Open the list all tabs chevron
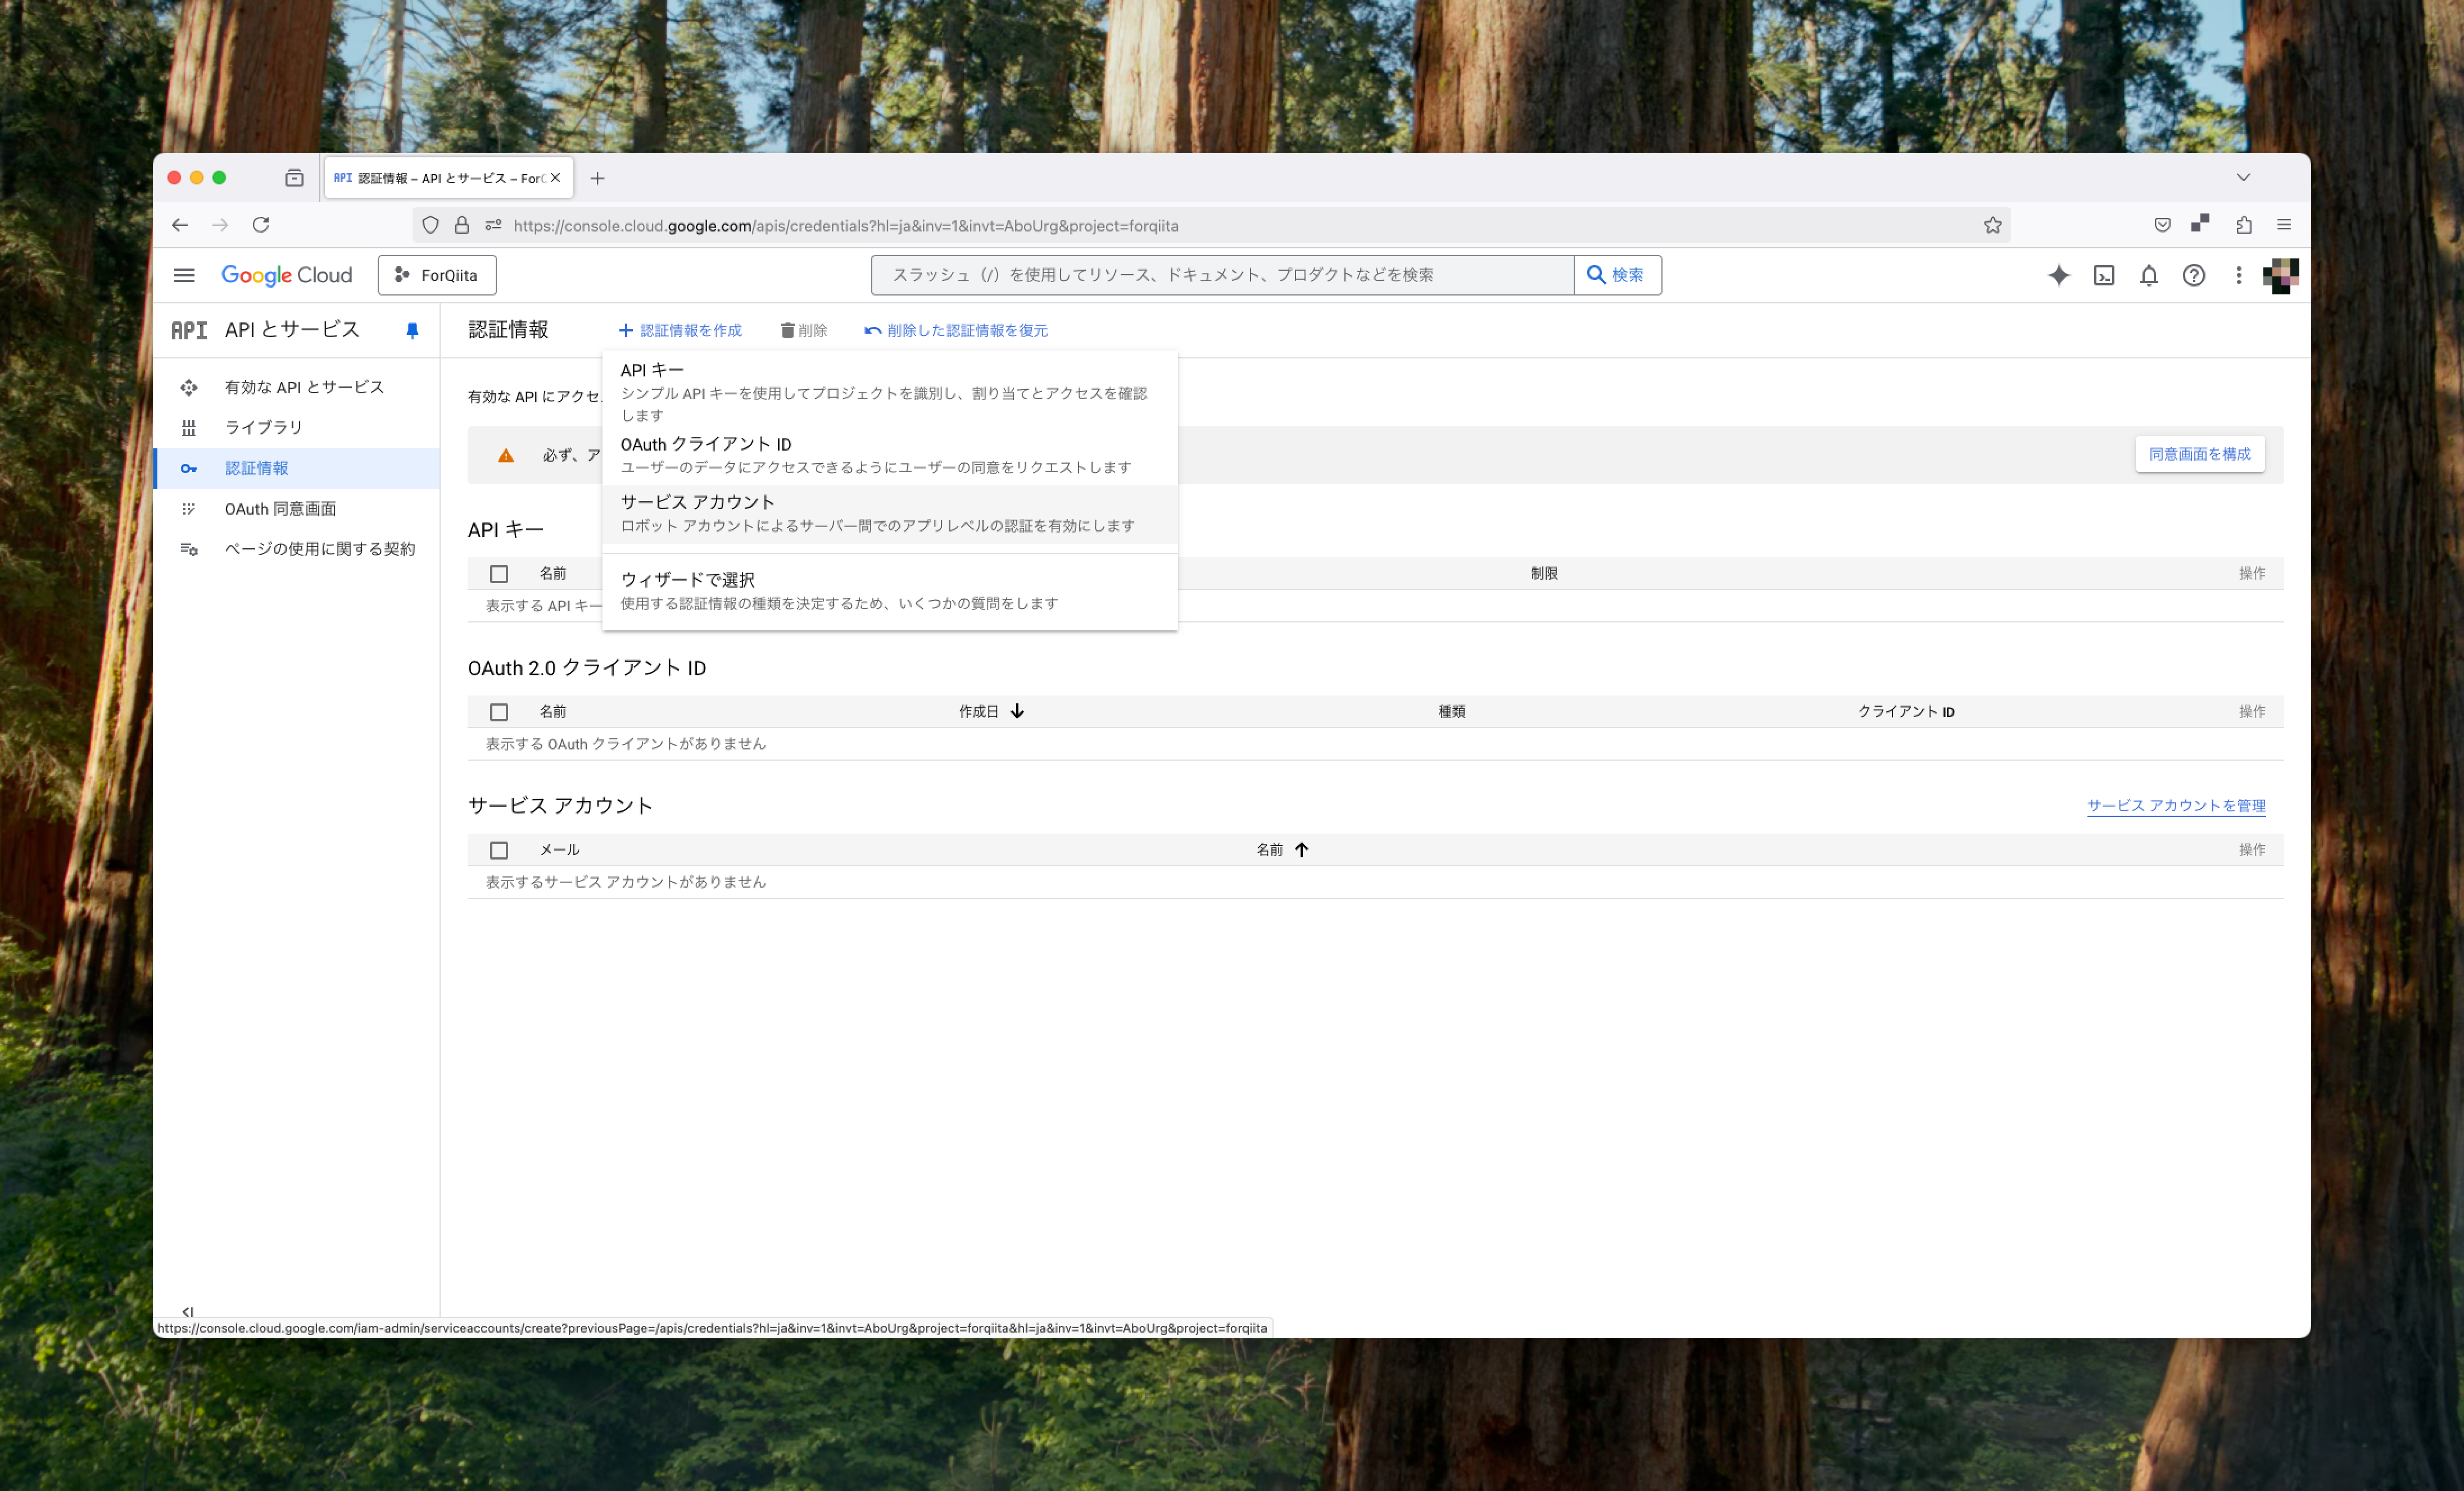 [2243, 177]
